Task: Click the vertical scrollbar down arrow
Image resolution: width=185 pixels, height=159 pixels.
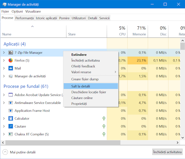Action: (182, 138)
